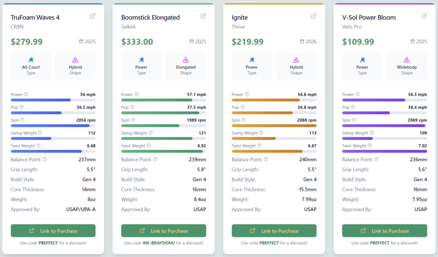
Task: Open V-Sol Power Bloom external link icon
Action: click(x=424, y=16)
